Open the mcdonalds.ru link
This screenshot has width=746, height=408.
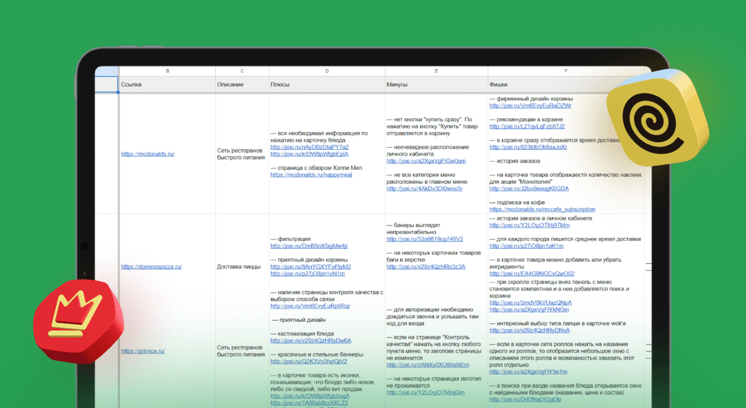pos(148,154)
